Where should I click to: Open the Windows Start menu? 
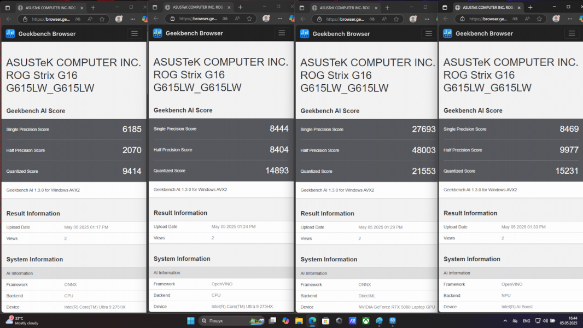(x=191, y=321)
